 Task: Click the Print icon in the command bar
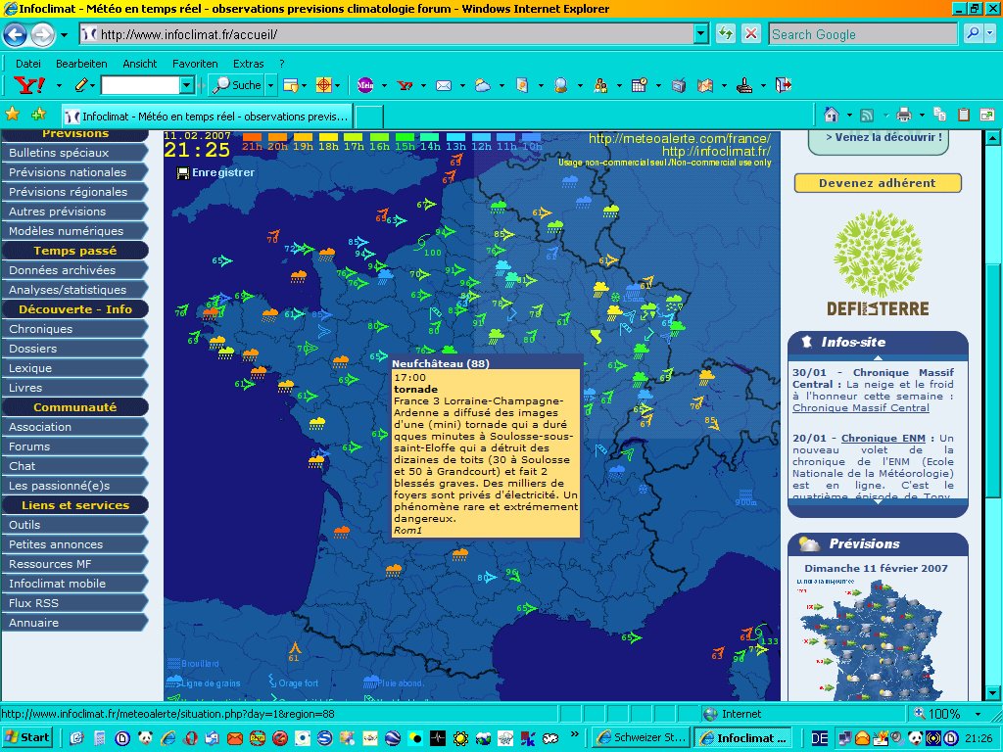click(904, 114)
